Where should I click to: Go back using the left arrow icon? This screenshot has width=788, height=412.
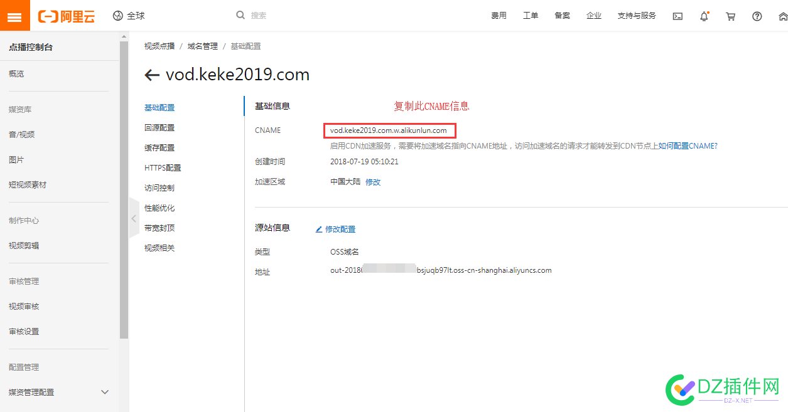point(151,75)
